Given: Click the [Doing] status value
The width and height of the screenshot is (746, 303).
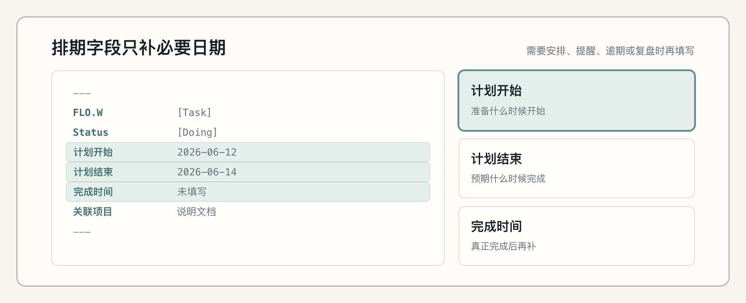Looking at the screenshot, I should (x=197, y=132).
